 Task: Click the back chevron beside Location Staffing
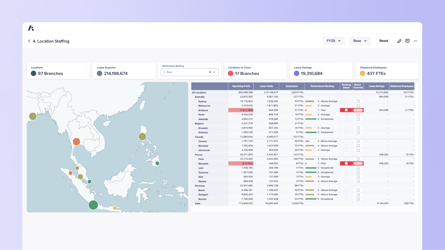coord(29,41)
